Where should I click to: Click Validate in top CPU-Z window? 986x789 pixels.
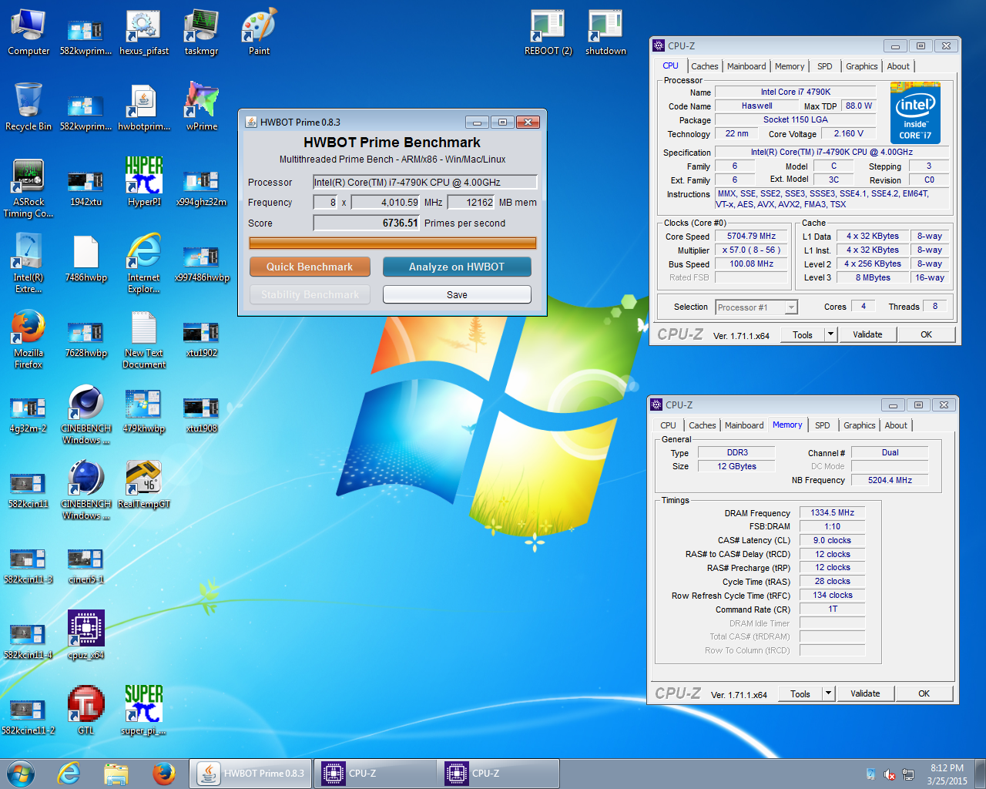tap(867, 334)
